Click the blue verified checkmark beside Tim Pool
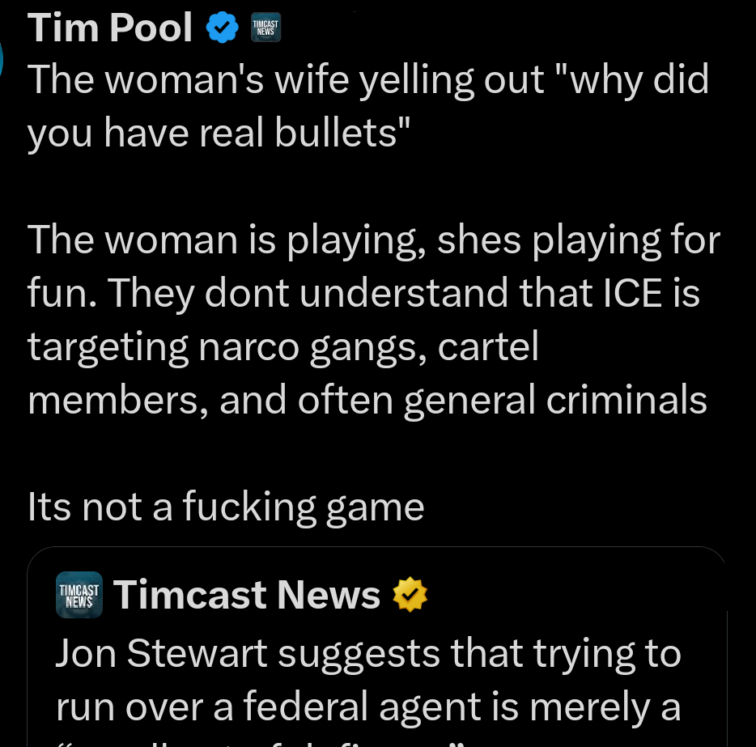Viewport: 756px width, 747px height. (x=222, y=27)
